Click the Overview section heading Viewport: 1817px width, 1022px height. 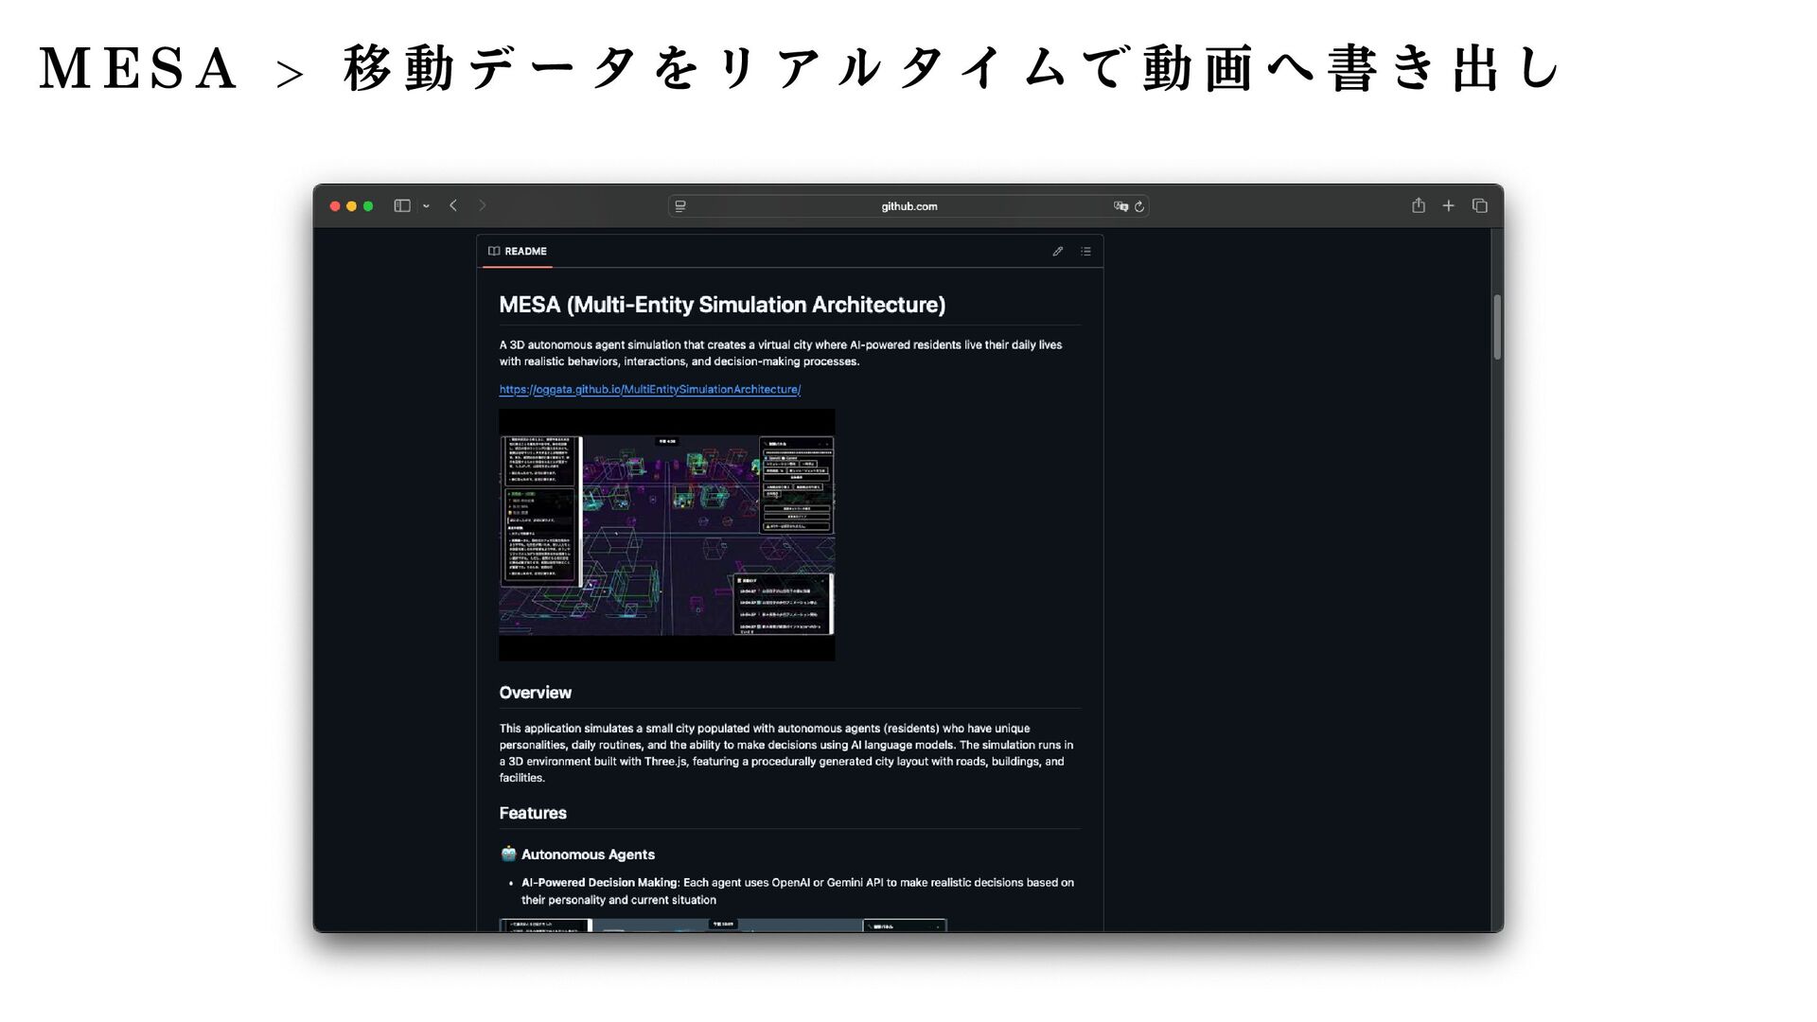[x=536, y=693]
